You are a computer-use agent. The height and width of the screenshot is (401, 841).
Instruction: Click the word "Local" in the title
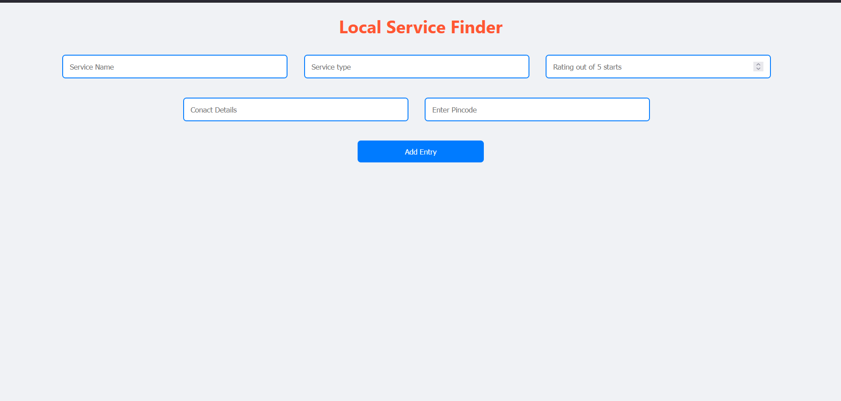click(360, 27)
